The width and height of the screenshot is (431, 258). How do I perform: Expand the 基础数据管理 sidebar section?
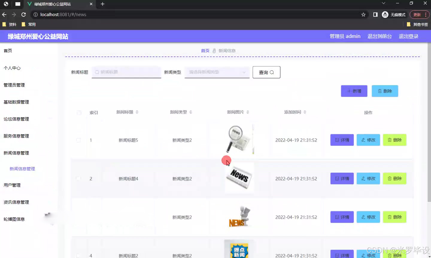pyautogui.click(x=16, y=102)
